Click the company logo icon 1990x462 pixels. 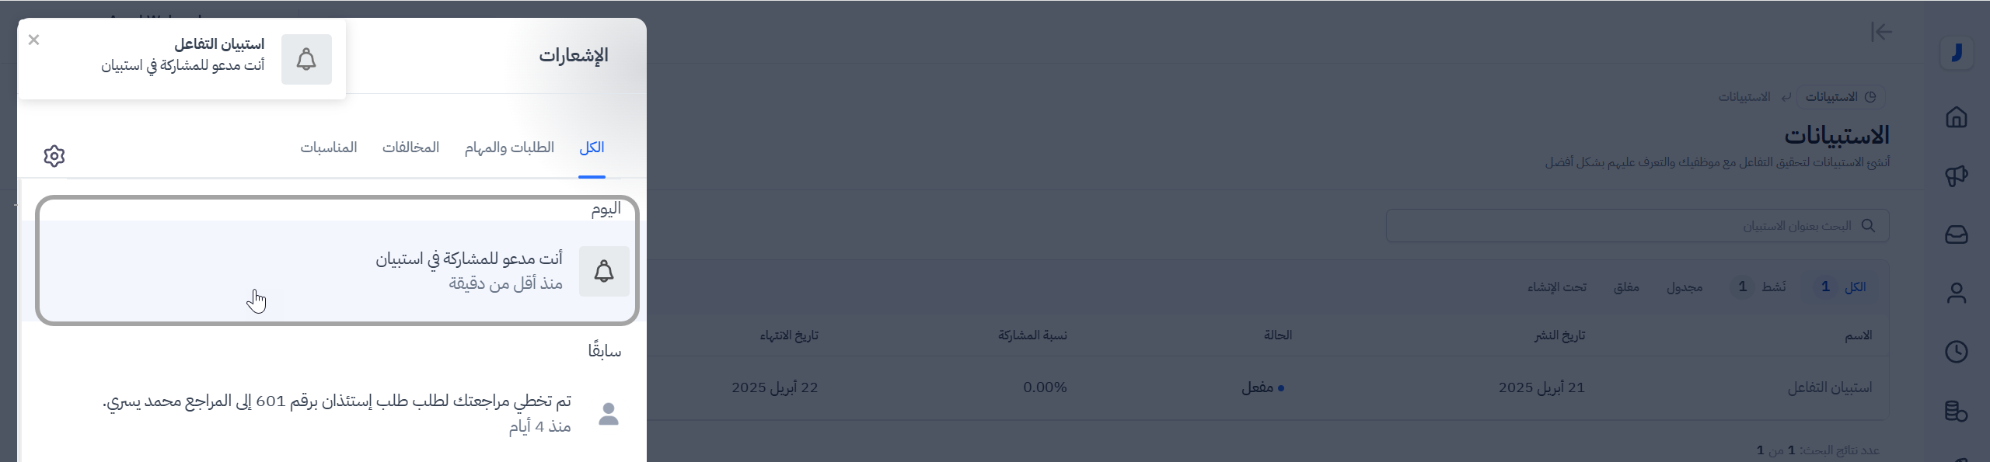pyautogui.click(x=1956, y=53)
